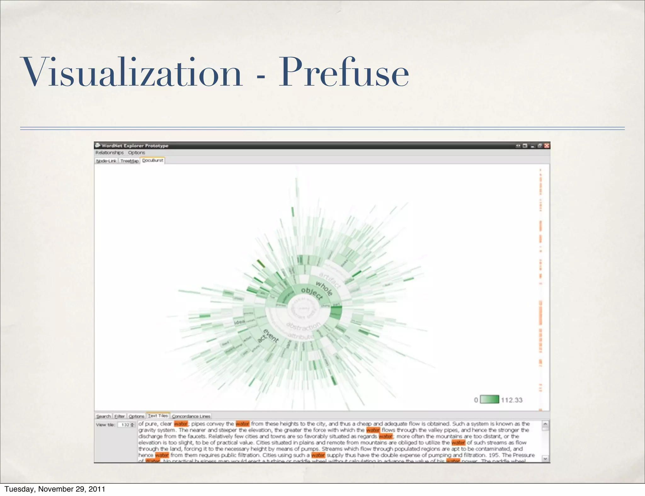Viewport: 645px width, 496px height.
Task: Click the restore window icon in title bar
Action: pyautogui.click(x=539, y=146)
